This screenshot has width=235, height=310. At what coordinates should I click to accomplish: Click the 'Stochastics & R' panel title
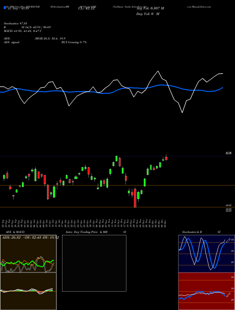192,232
